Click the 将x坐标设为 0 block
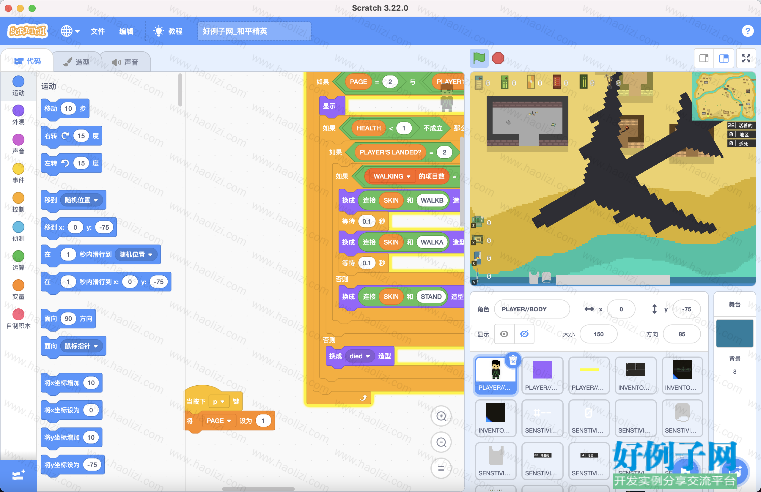 click(x=71, y=411)
